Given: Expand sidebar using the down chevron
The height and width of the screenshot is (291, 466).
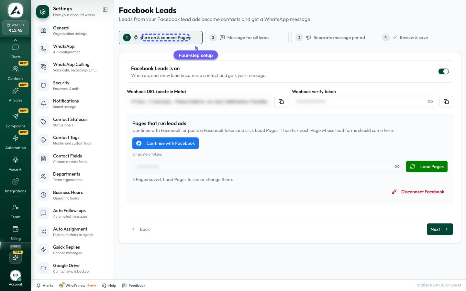Looking at the screenshot, I should point(15,247).
